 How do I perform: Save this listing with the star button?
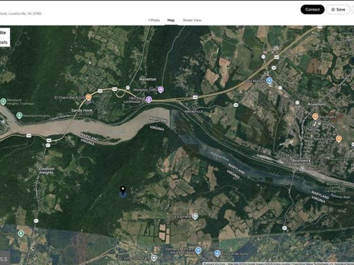coord(338,9)
